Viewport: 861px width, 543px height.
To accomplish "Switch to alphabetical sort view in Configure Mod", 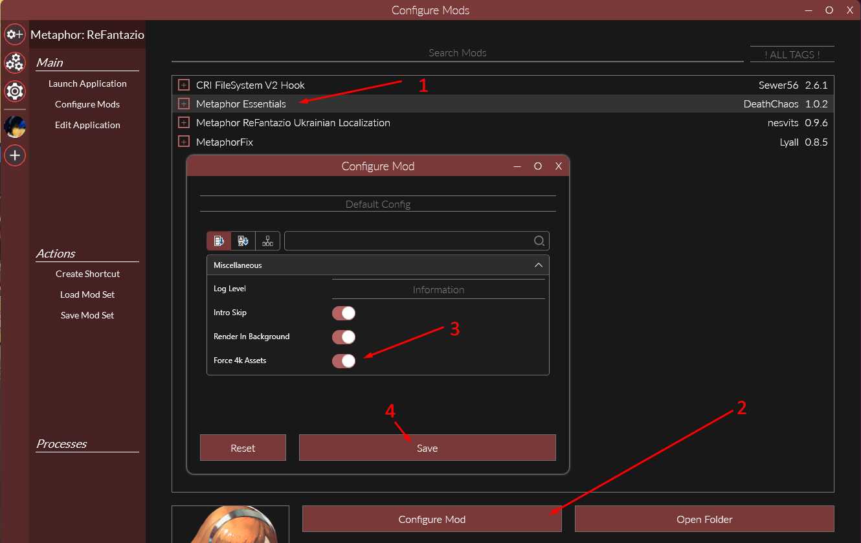I will [243, 241].
